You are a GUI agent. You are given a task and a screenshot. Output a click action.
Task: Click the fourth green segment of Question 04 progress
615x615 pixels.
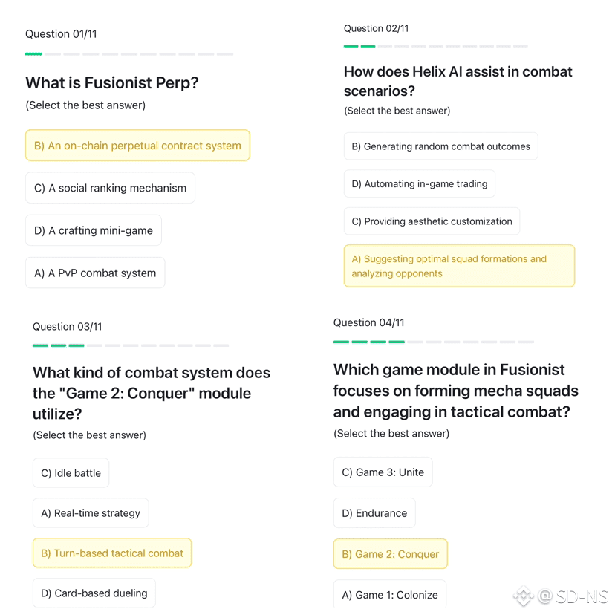tap(397, 342)
